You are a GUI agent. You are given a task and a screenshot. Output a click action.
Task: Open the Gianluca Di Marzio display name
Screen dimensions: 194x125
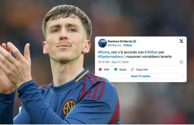[120, 41]
